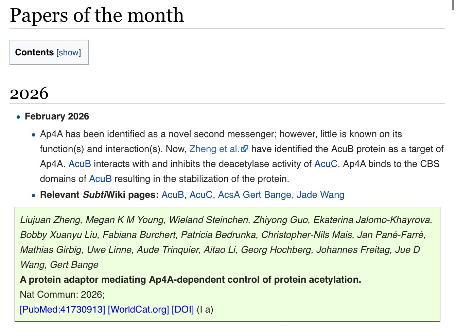Click the bold paper title in citation box
This screenshot has width=456, height=336.
[190, 280]
